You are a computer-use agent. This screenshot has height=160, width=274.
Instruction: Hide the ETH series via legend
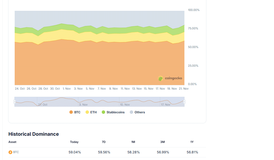(91, 112)
